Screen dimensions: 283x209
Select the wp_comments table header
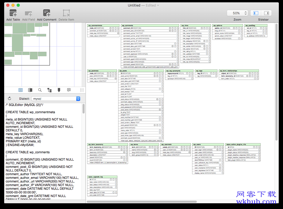(150, 26)
